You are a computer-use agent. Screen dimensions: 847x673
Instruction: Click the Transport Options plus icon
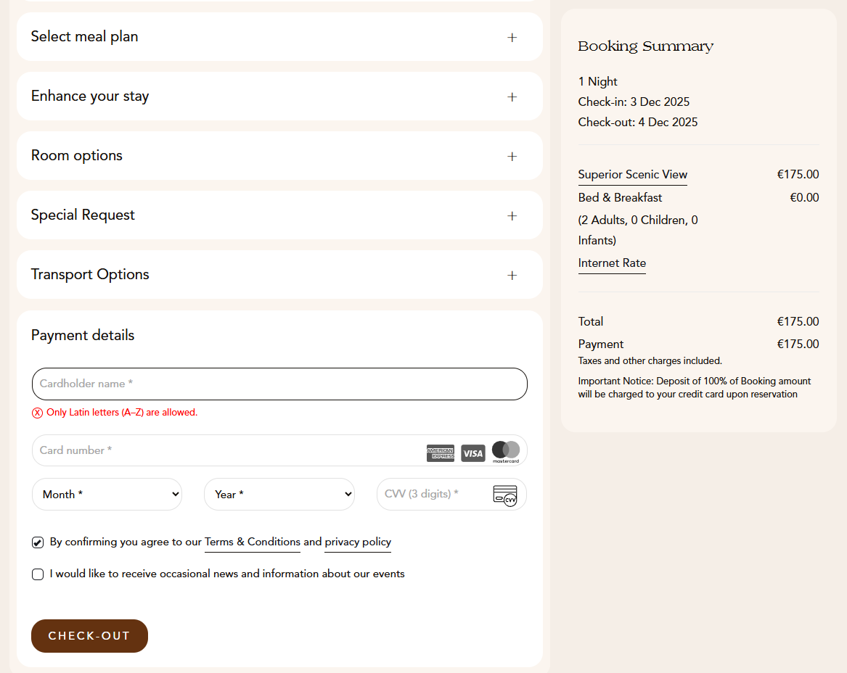click(x=512, y=275)
